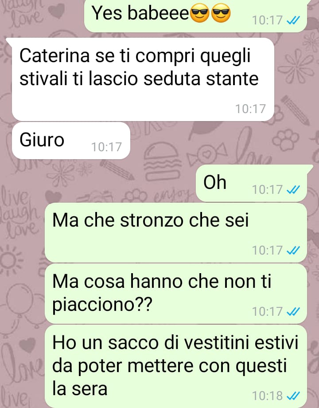This screenshot has width=319, height=408.
Task: Select the 'Caterina se ti compri' message
Action: coord(143,79)
